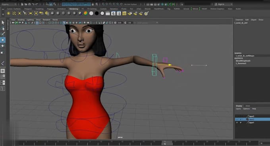The image size is (270, 146).
Task: Open the Layers menu in layer editor
Action: coord(238,109)
